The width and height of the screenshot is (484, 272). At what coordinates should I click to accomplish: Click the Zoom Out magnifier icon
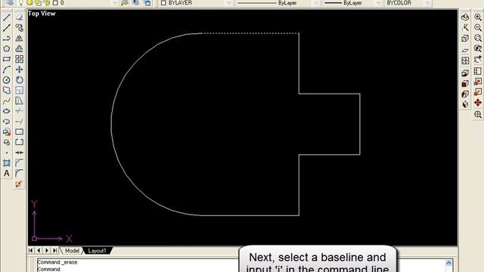click(x=478, y=28)
